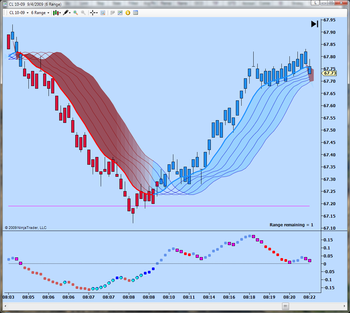Expand the chart style dropdown arrow

point(60,13)
